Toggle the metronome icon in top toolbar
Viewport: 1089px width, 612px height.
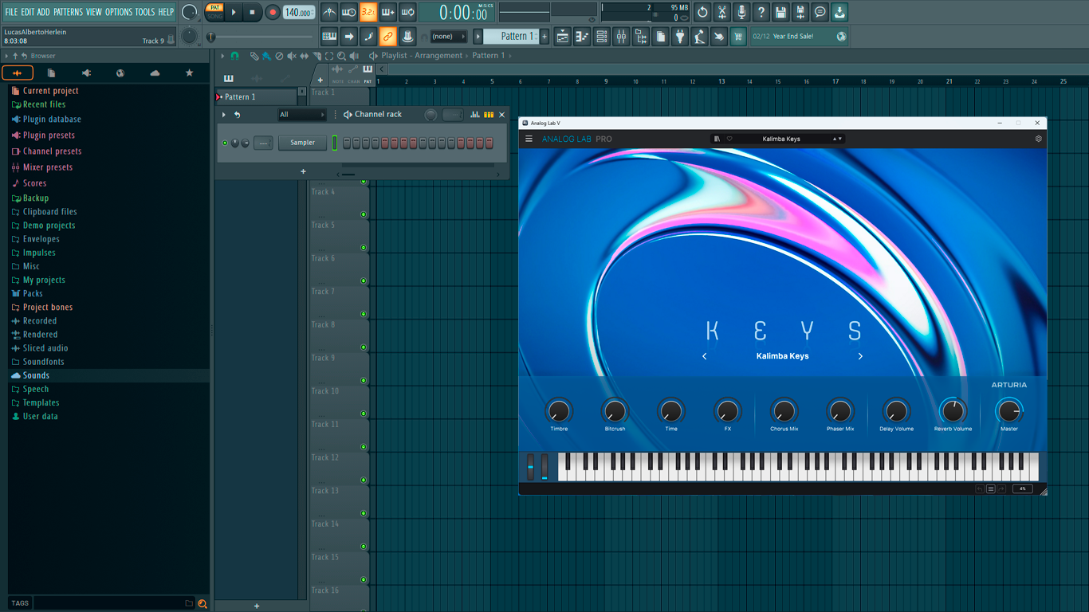(328, 12)
